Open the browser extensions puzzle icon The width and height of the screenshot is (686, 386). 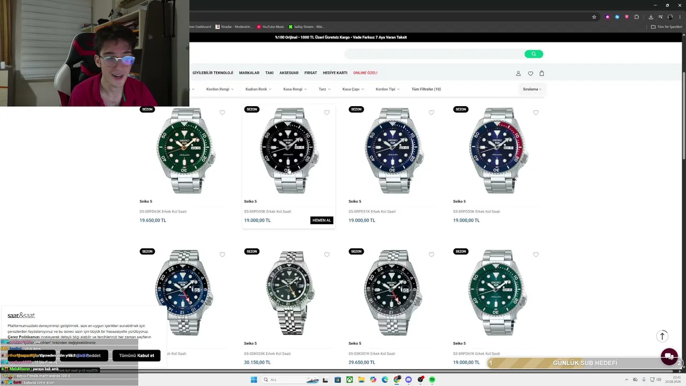pyautogui.click(x=637, y=17)
